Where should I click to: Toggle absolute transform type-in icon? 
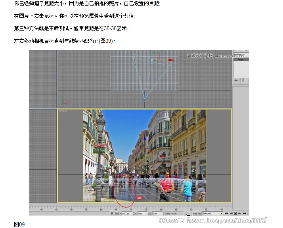coord(117,213)
